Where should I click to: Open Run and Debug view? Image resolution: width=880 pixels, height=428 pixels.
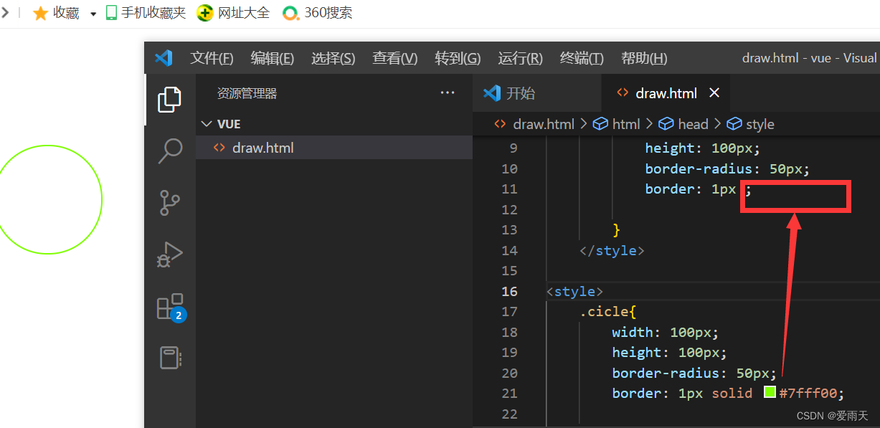pyautogui.click(x=170, y=255)
